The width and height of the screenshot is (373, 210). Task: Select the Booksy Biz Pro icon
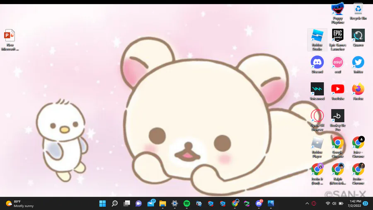(x=337, y=120)
